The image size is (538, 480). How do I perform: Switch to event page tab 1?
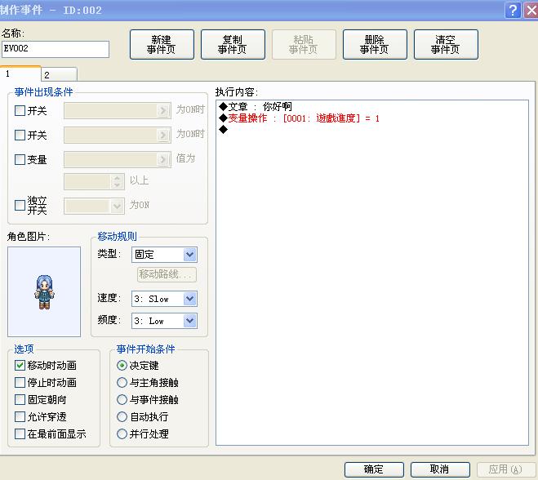click(x=20, y=73)
